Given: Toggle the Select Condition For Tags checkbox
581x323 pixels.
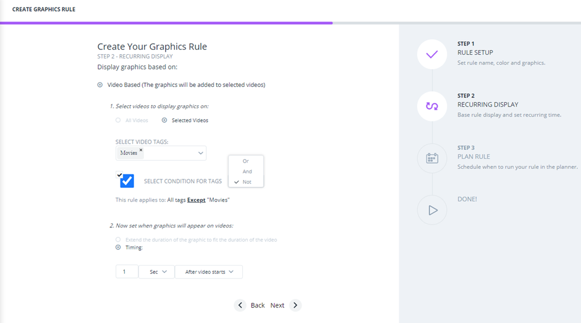Looking at the screenshot, I should tap(127, 181).
